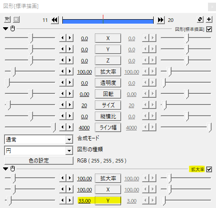216x208 pixels.
Task: Click the plus icon to add effect
Action: 209,19
